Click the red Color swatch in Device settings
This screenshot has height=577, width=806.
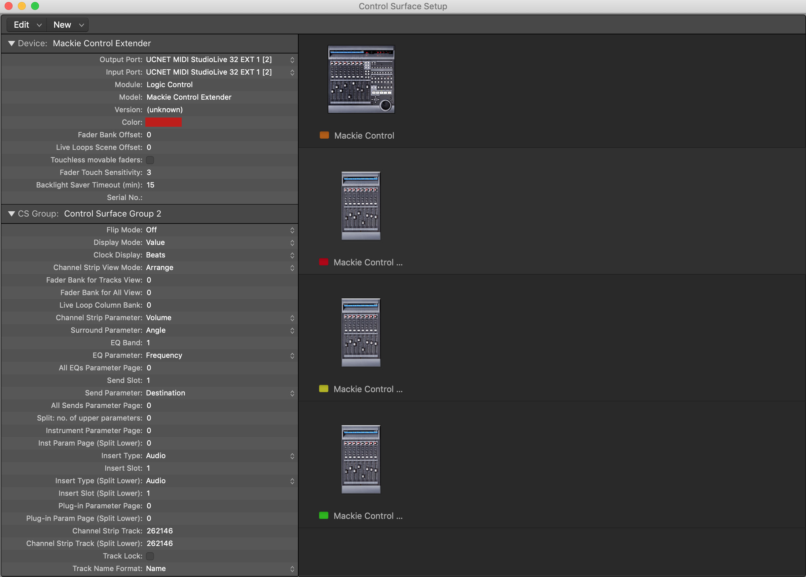click(164, 122)
